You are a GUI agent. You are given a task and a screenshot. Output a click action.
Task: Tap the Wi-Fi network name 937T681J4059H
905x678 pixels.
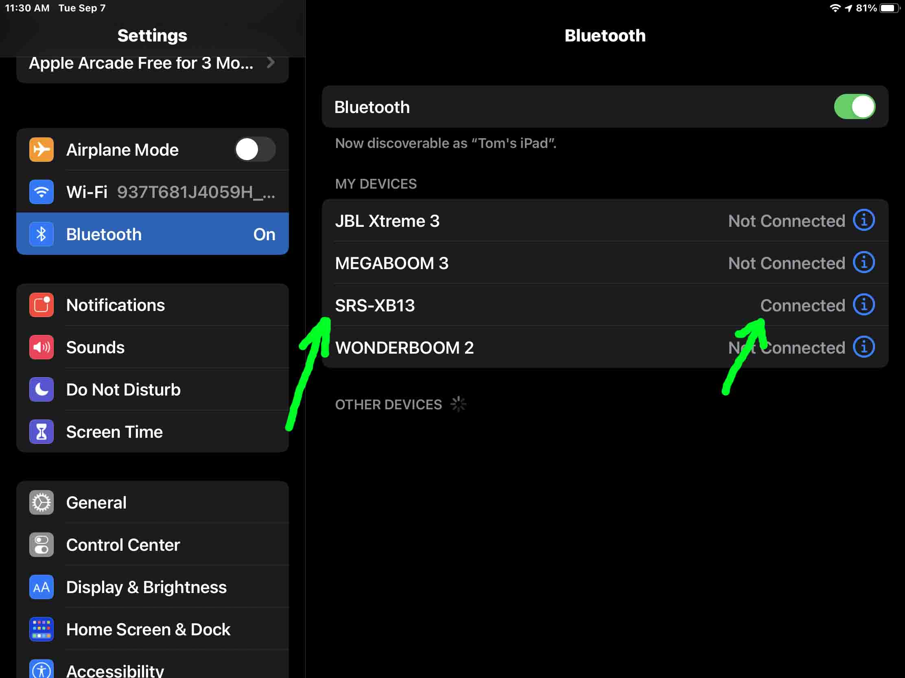pos(196,192)
